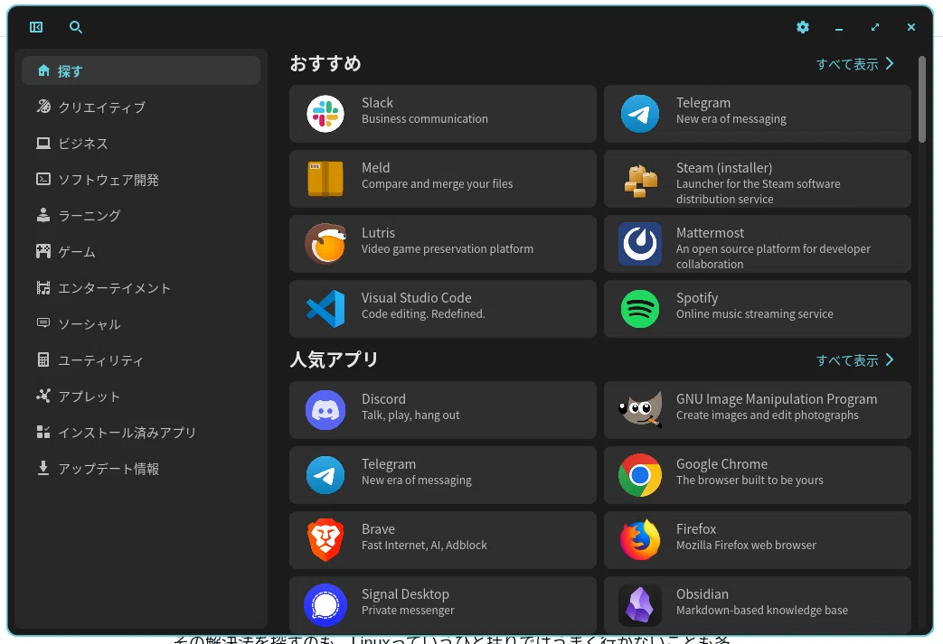Toggle the sidebar panel icon
Viewport: 943px width, 644px height.
pyautogui.click(x=36, y=27)
